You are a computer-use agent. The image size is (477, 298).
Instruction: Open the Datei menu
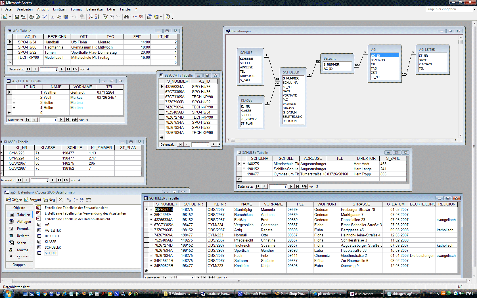point(8,9)
